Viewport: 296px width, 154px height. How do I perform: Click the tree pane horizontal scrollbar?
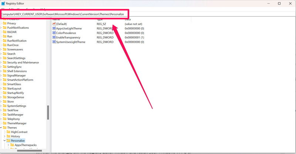point(29,150)
